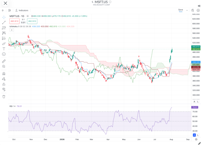Click the 492.810 sell price button
The image size is (201, 145).
(x=14, y=21)
